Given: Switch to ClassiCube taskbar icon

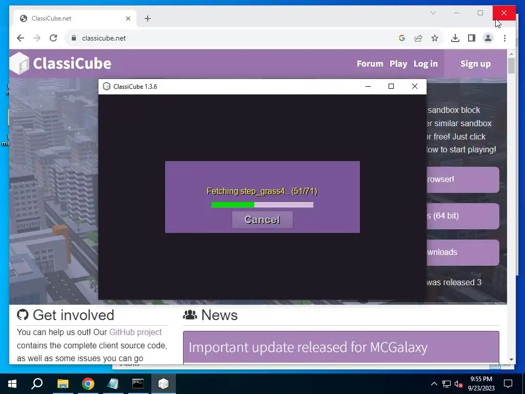Looking at the screenshot, I should coord(164,384).
